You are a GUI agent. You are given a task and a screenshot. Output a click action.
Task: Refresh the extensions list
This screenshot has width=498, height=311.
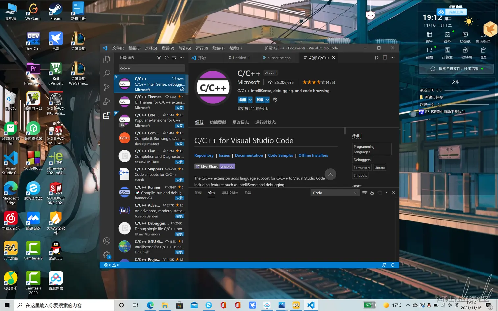166,58
